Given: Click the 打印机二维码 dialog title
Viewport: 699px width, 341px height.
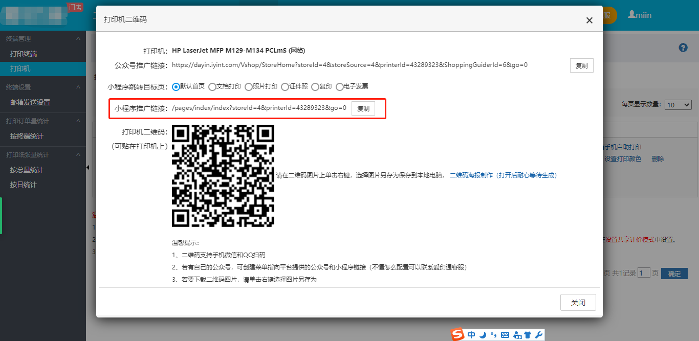Looking at the screenshot, I should pos(125,19).
